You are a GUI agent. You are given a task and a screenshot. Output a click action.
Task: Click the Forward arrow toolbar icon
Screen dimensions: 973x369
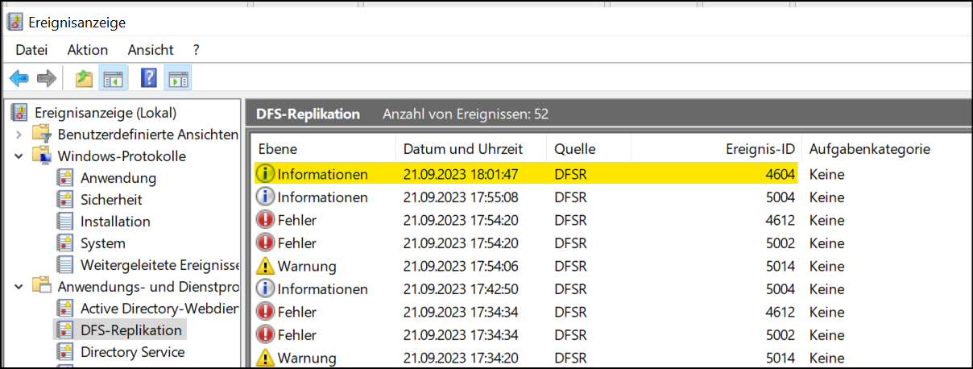tap(47, 78)
